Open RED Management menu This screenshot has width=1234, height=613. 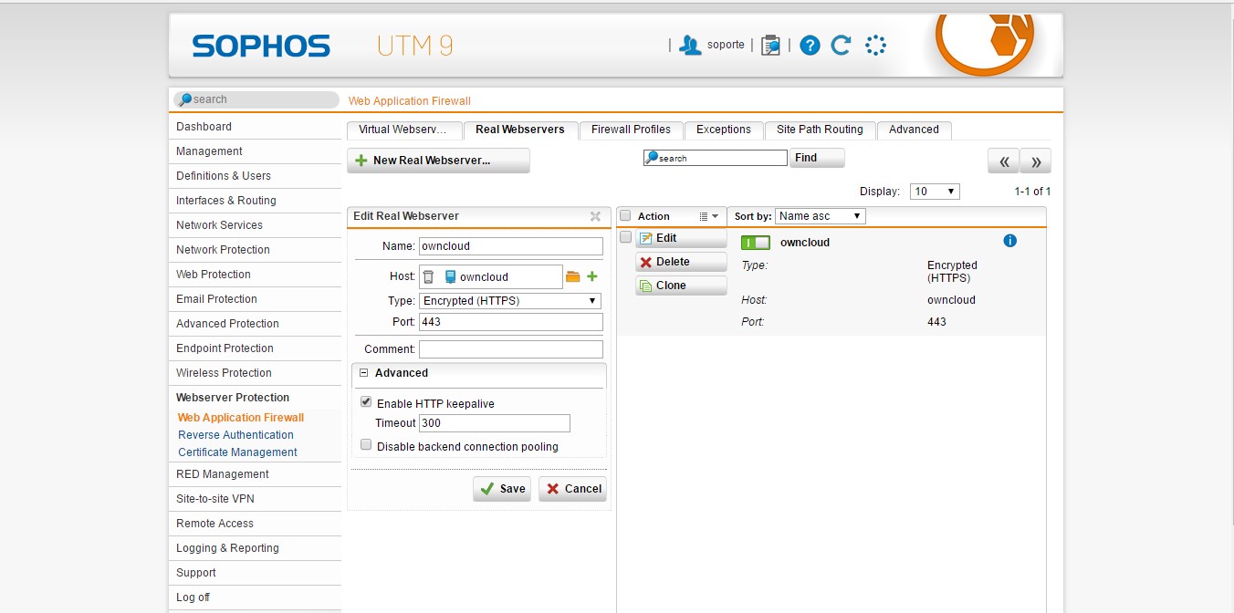(255, 474)
